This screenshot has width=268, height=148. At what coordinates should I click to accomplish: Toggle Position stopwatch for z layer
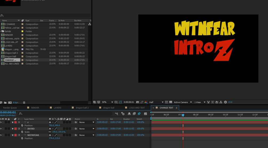[22, 125]
